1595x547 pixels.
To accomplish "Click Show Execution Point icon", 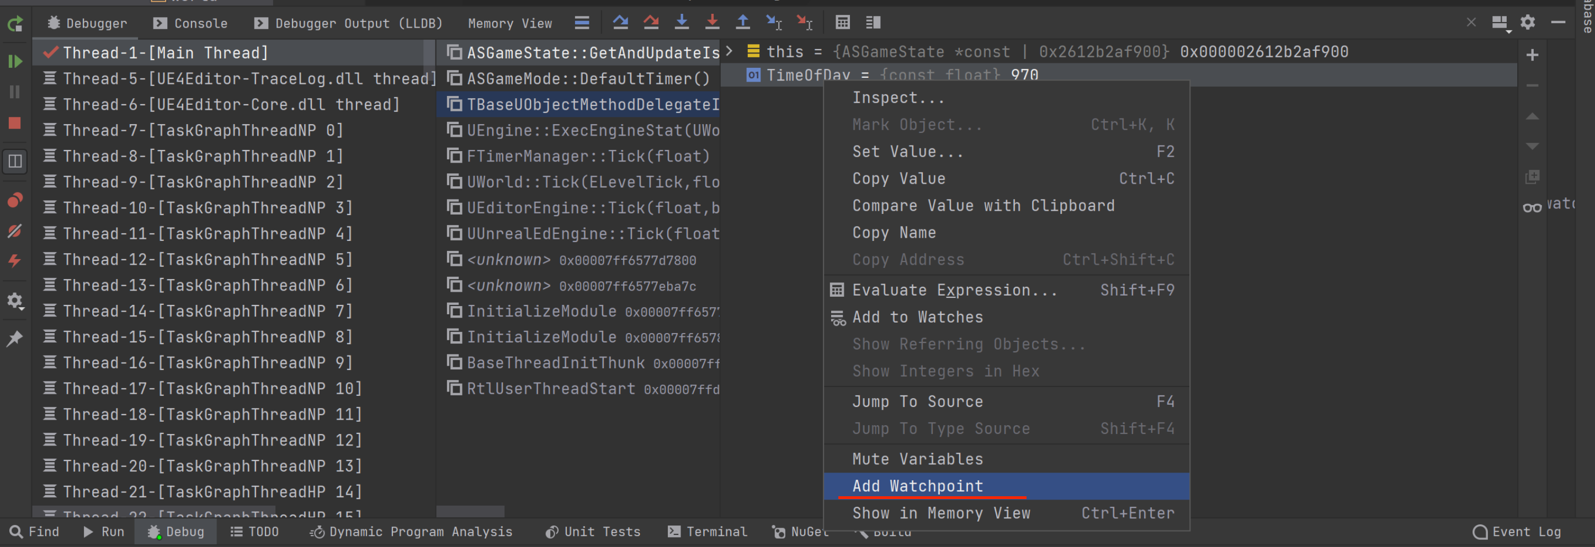I will (581, 23).
